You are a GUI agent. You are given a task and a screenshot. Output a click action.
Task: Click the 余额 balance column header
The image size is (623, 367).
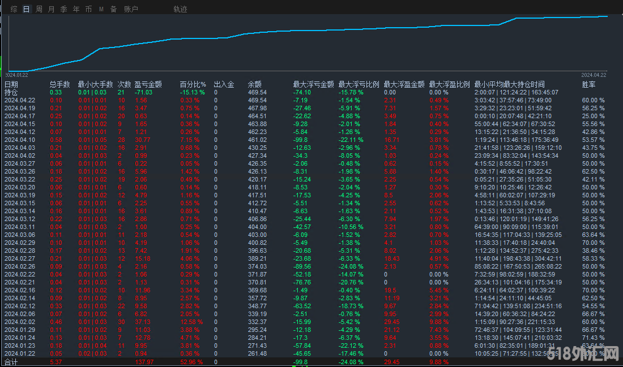pyautogui.click(x=255, y=84)
